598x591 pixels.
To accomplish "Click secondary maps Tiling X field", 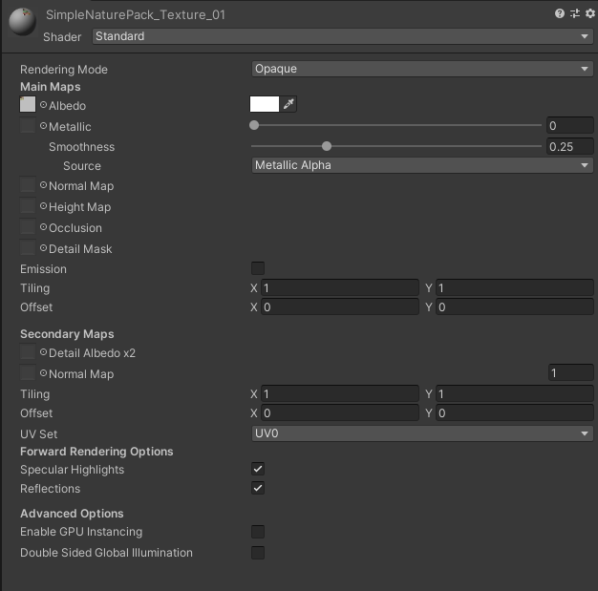I will (x=340, y=394).
